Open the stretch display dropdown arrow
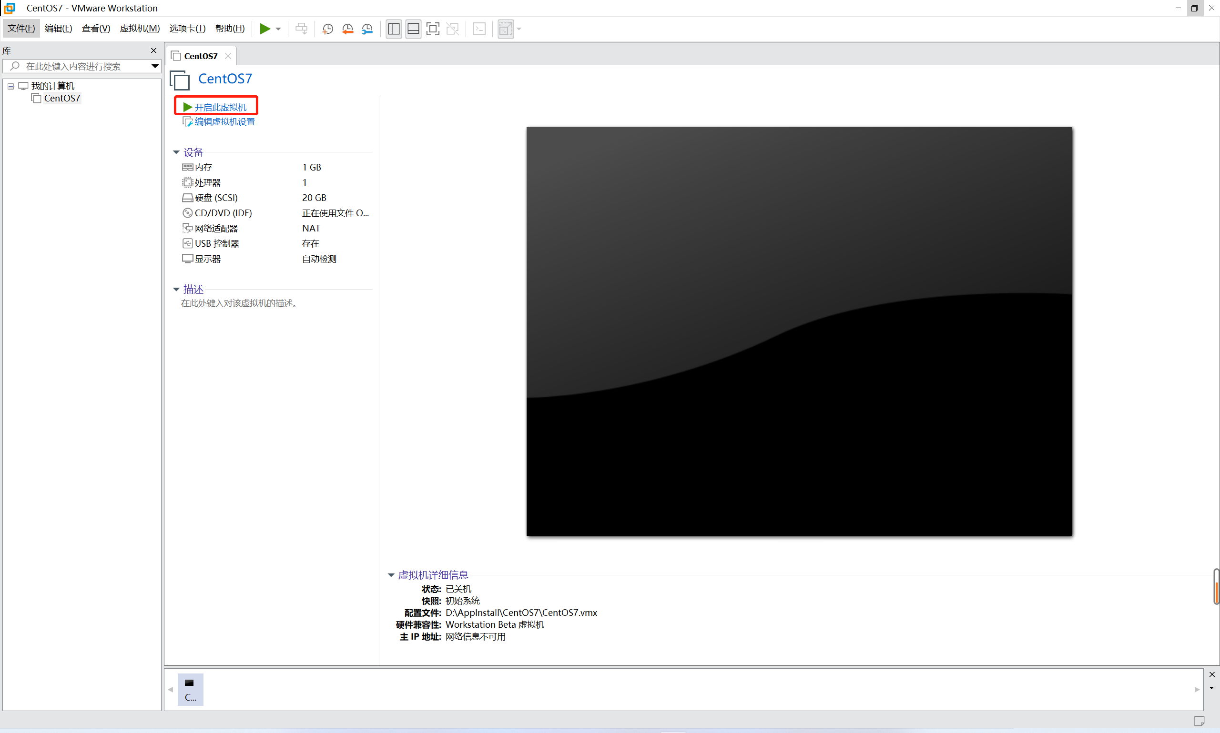This screenshot has width=1220, height=733. pos(519,29)
